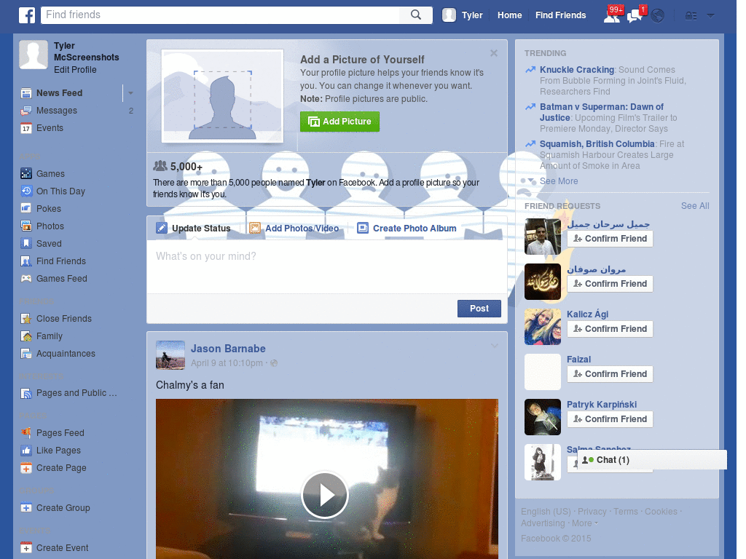Open the messages notification icon

click(x=635, y=17)
